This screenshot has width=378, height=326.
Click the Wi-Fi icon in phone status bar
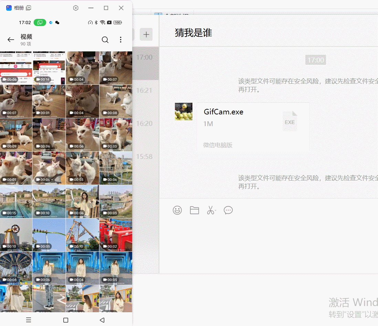tap(103, 22)
